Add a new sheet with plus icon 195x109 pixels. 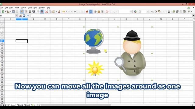33,105
